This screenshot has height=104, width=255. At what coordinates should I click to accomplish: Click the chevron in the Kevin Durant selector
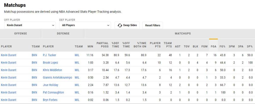click(53, 25)
